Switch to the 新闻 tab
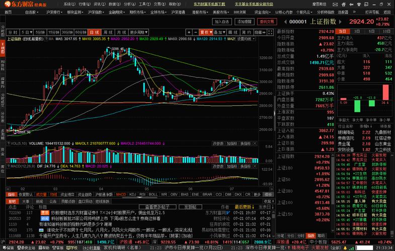 (x=39, y=201)
